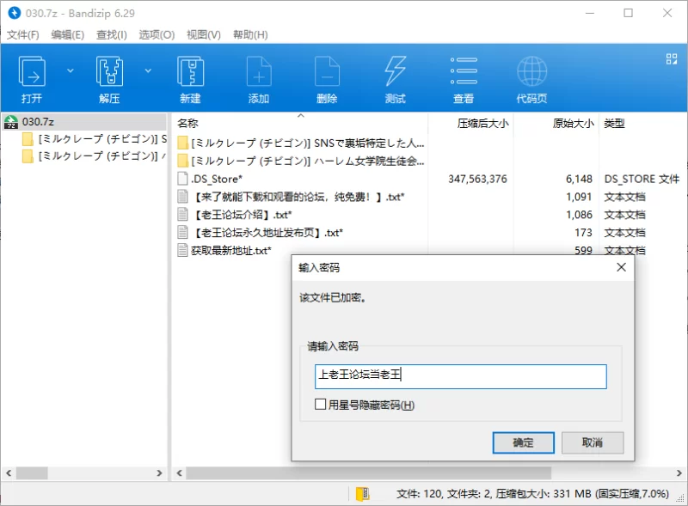This screenshot has width=688, height=506.
Task: Click the 确定 button
Action: (523, 443)
